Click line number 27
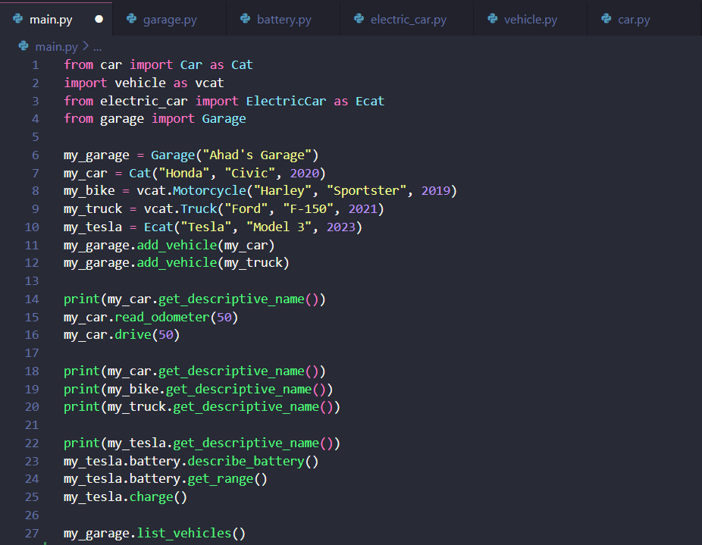 [x=32, y=533]
